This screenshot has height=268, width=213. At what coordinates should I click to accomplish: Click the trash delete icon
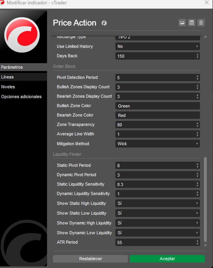click(201, 23)
